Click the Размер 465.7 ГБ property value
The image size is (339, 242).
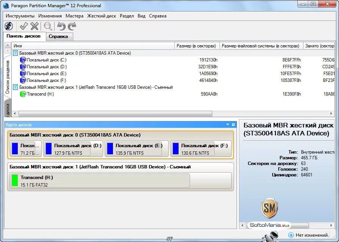pos(309,158)
